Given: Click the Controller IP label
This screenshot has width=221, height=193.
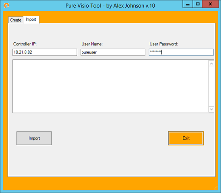Looking at the screenshot, I should click(x=25, y=44).
